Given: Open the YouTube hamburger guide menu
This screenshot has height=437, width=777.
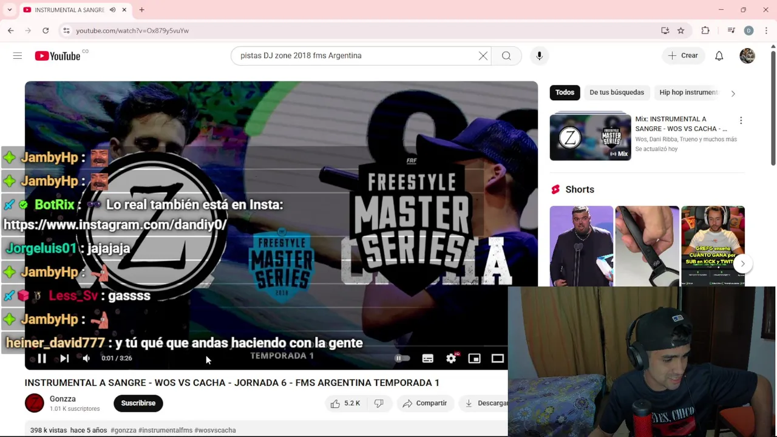Looking at the screenshot, I should point(18,56).
